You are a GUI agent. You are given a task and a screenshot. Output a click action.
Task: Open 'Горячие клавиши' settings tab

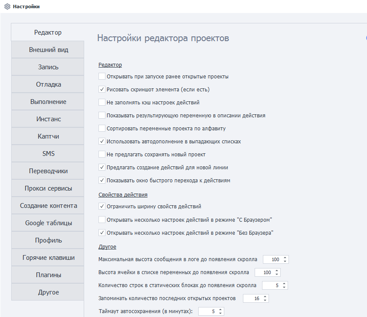(x=48, y=258)
